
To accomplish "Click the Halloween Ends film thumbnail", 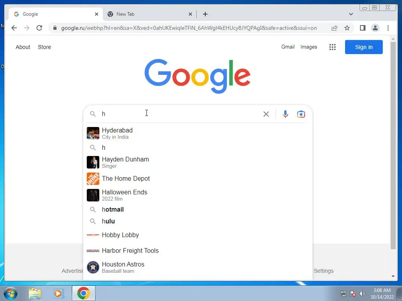I will pyautogui.click(x=93, y=195).
